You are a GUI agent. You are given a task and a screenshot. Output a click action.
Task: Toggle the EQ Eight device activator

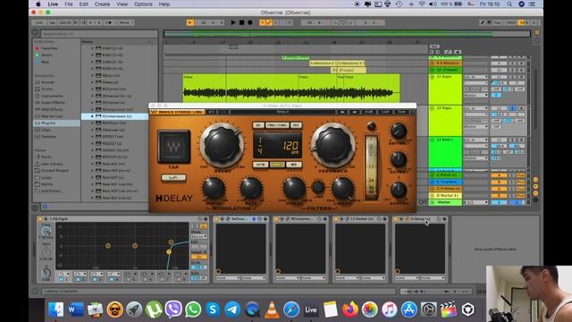coord(39,218)
